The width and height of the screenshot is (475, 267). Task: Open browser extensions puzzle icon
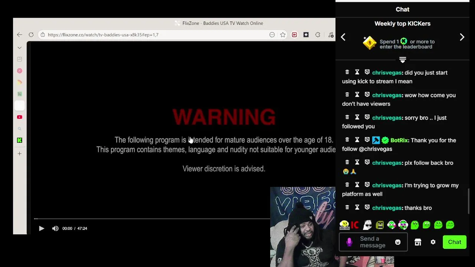pyautogui.click(x=318, y=35)
